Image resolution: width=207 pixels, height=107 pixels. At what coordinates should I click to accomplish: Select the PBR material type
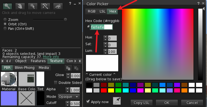7,68
